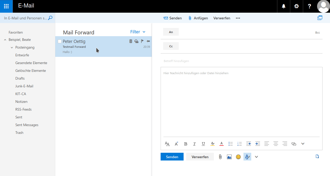330x176 pixels.
Task: Open Gelöschte Elemente folder
Action: point(31,71)
